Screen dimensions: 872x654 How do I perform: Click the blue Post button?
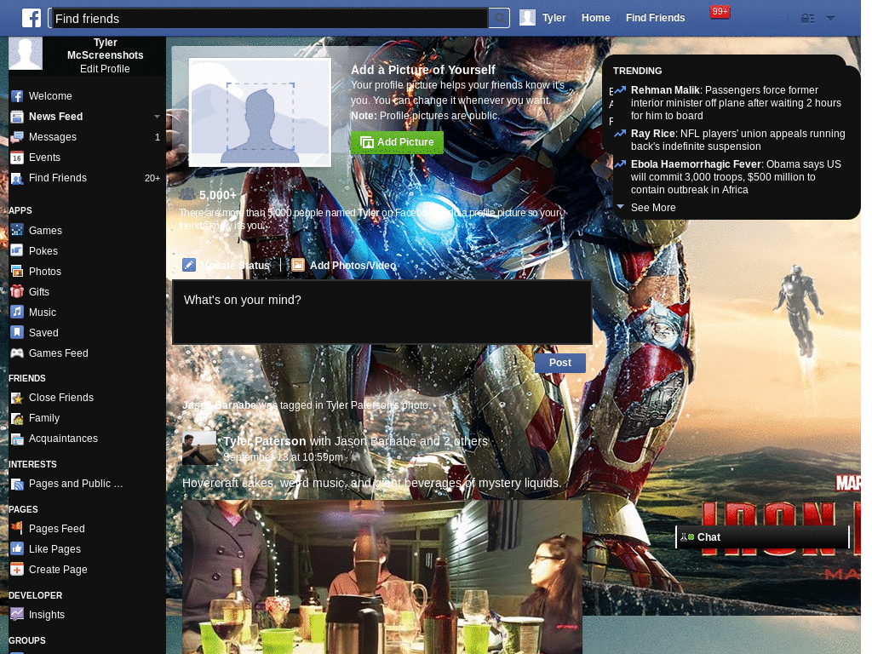(560, 363)
